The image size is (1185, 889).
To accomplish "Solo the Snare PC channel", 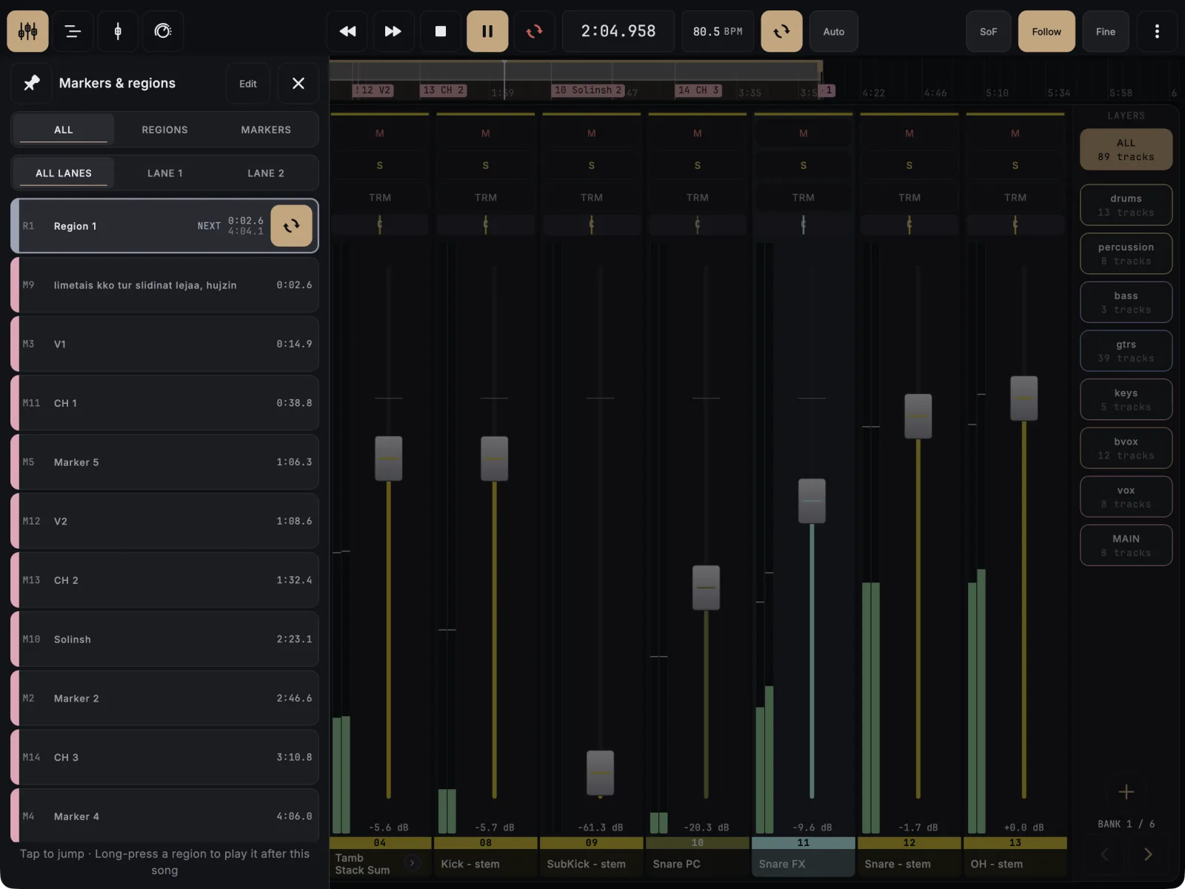I will pos(698,165).
